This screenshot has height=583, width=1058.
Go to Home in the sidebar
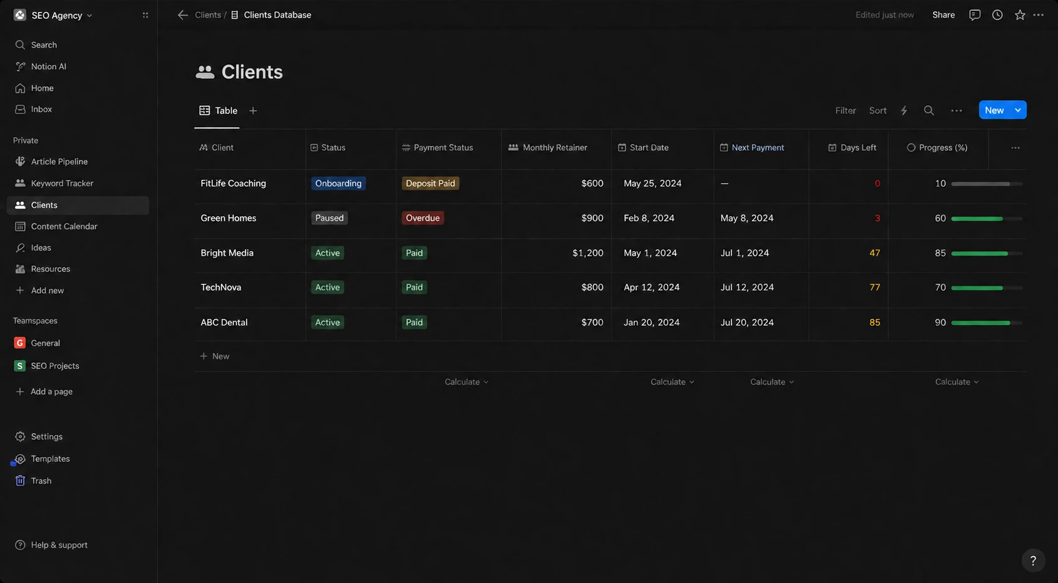coord(78,88)
